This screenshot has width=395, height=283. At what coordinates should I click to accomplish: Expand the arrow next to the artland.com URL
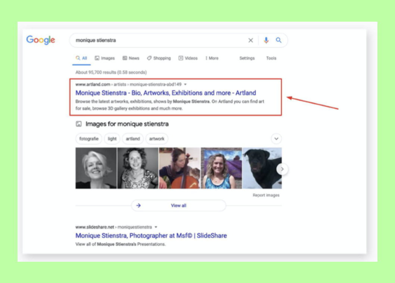[x=186, y=84]
